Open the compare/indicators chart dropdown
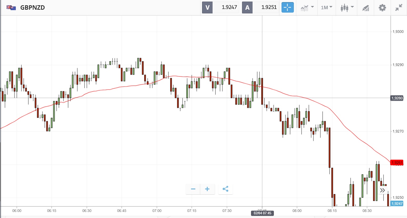This screenshot has width=407, height=218. coord(307,7)
